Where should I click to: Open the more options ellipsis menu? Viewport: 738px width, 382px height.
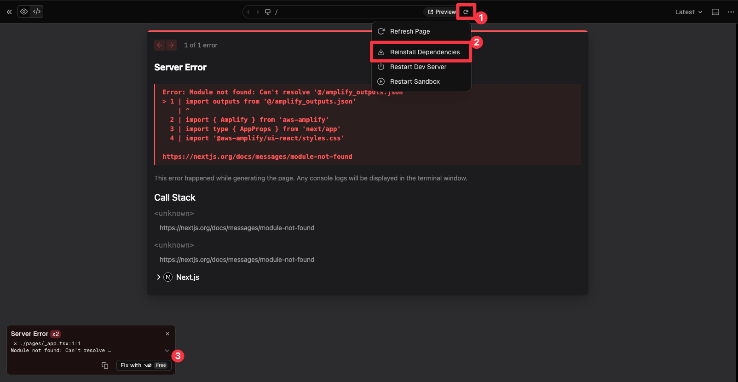pos(731,12)
